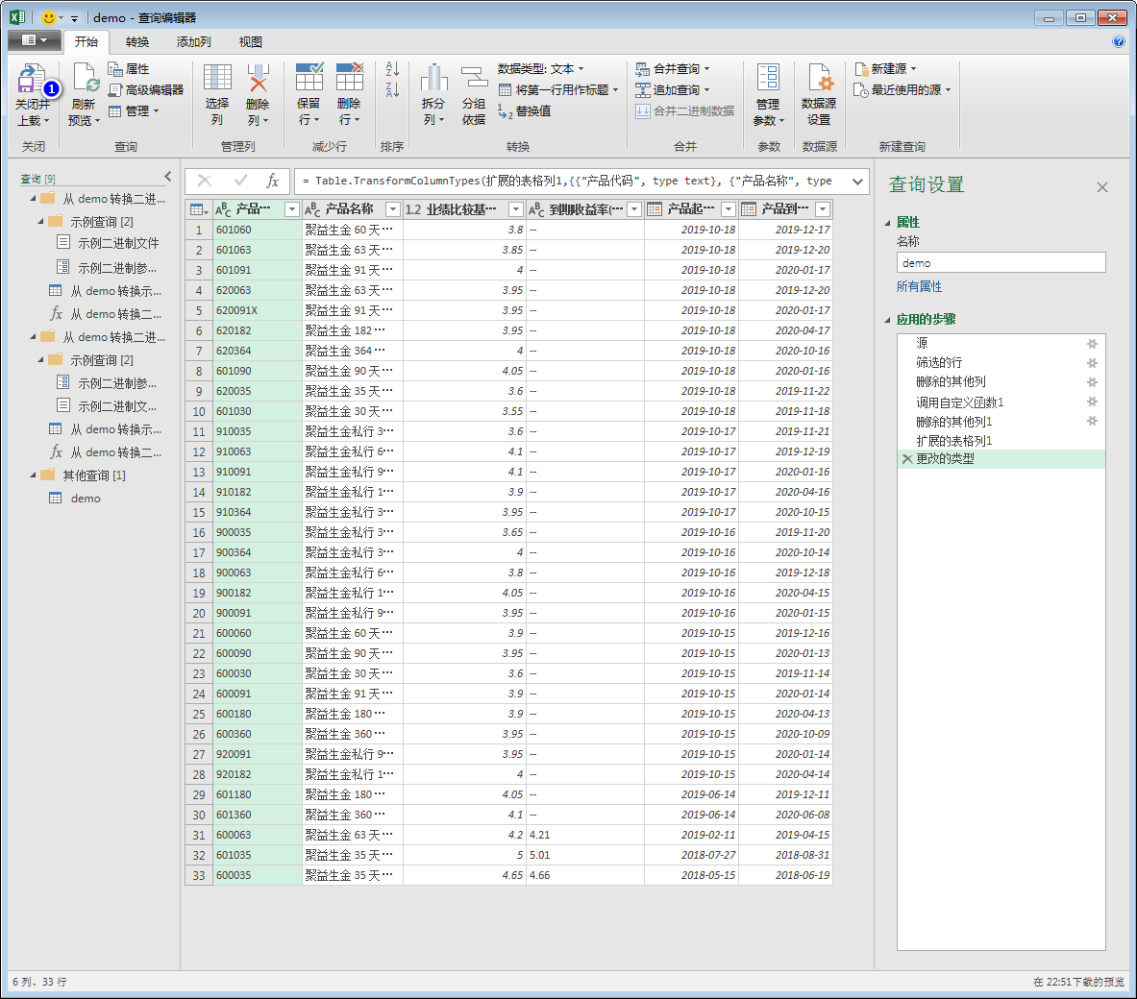Confirm formula with the checkmark icon
This screenshot has height=999, width=1137.
point(240,181)
